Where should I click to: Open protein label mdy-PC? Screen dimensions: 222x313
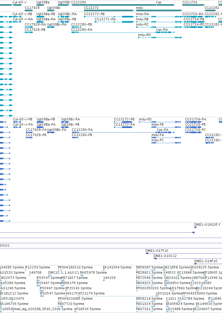click(x=158, y=140)
